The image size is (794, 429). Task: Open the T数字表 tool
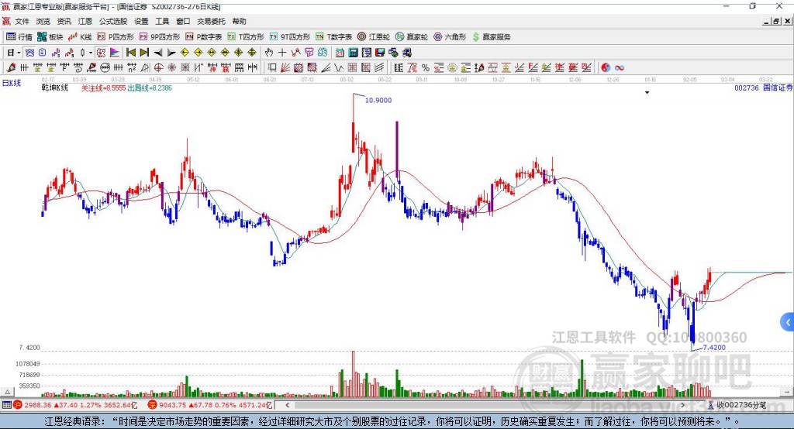tap(333, 37)
